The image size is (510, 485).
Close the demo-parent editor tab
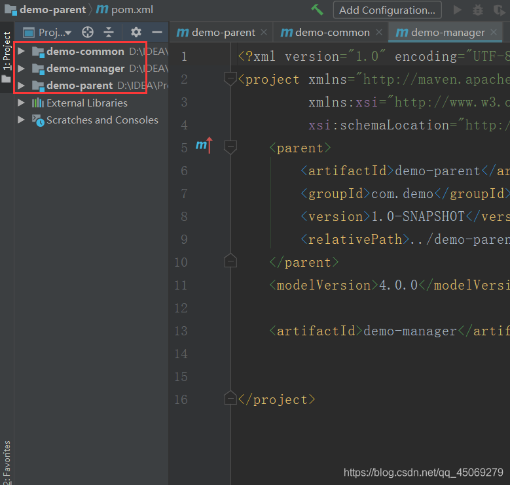tap(264, 32)
